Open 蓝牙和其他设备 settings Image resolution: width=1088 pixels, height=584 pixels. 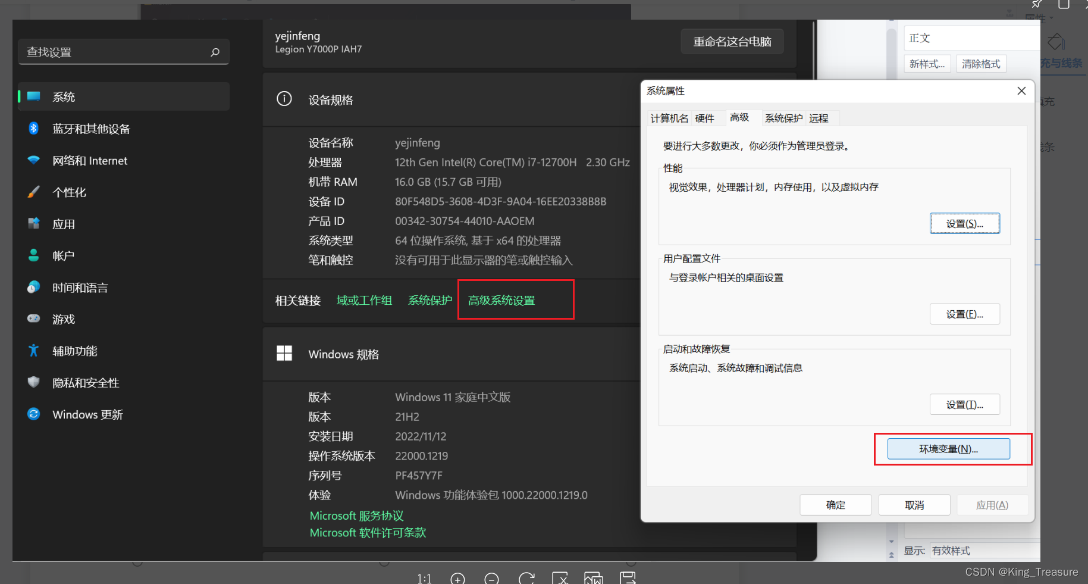click(x=124, y=129)
